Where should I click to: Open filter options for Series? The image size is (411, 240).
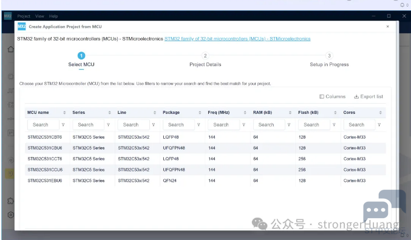108,125
